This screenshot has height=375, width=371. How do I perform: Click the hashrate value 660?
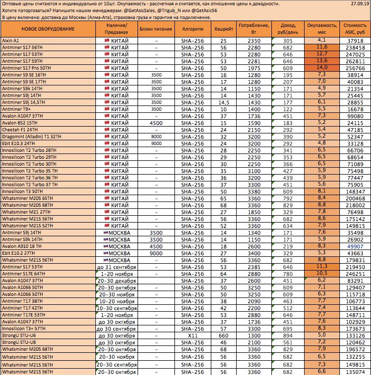pyautogui.click(x=223, y=335)
